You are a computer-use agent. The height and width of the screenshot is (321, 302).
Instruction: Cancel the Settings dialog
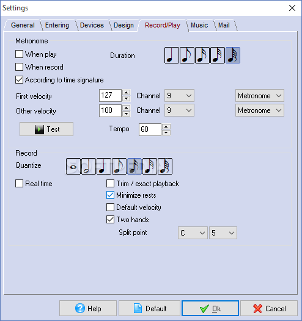point(269,308)
